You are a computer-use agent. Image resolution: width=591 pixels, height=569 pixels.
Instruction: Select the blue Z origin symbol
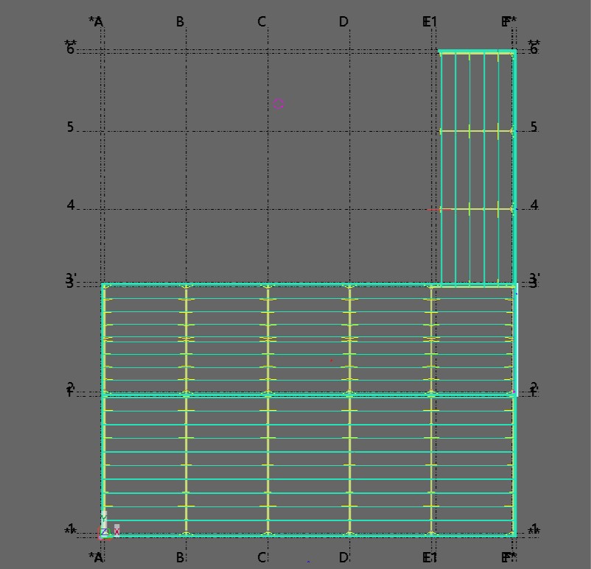tap(105, 531)
